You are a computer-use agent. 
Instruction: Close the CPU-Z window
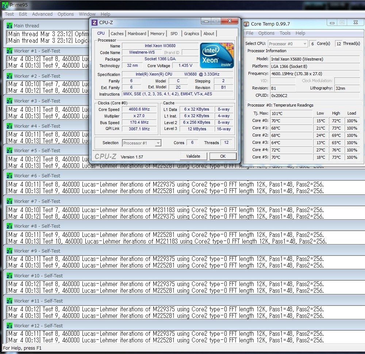pyautogui.click(x=230, y=21)
